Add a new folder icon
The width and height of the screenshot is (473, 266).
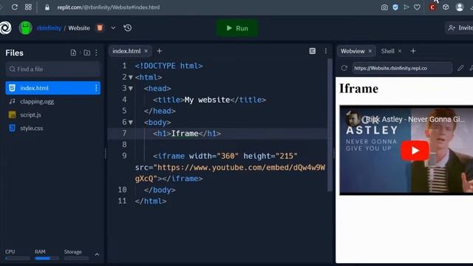87,52
